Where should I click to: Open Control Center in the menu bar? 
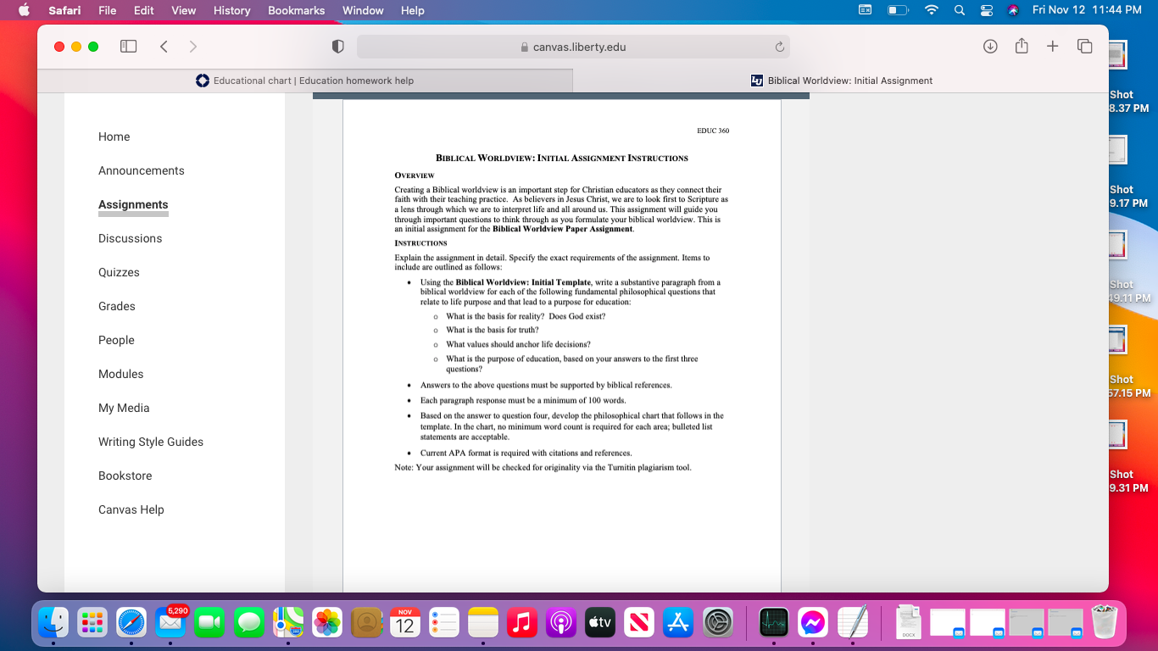pos(986,10)
